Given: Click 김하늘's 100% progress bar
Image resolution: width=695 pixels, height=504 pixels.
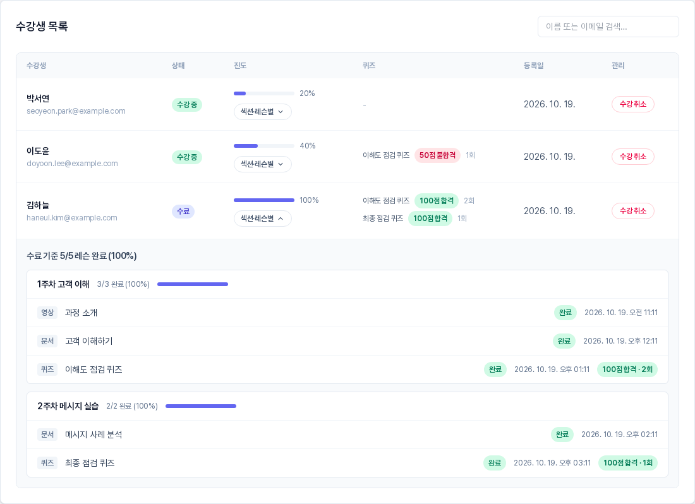Looking at the screenshot, I should (264, 200).
